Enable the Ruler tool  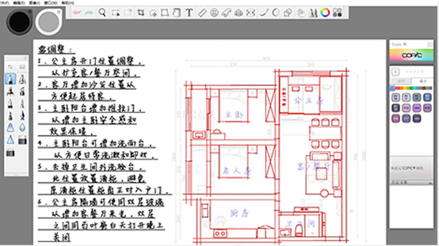click(x=202, y=13)
